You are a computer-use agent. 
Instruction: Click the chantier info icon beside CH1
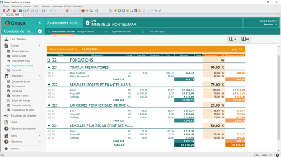87,23
